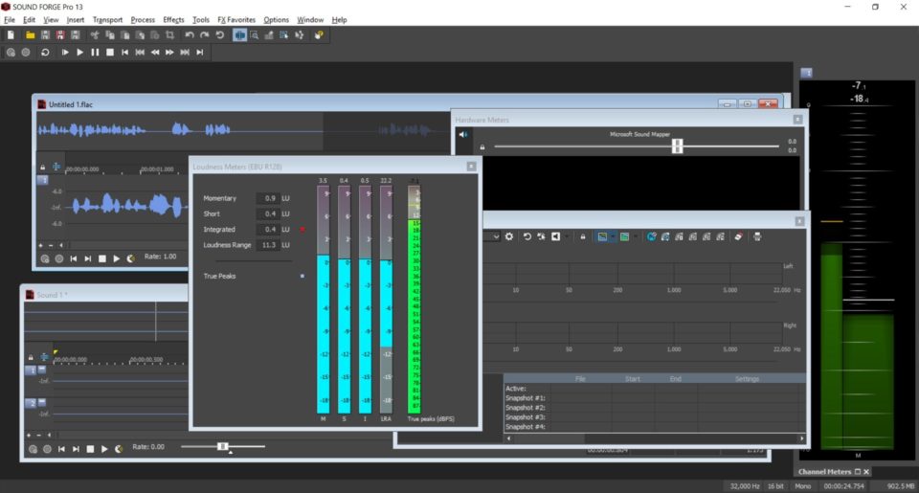Click the Integrated loudness value field
919x493 pixels.
[268, 229]
